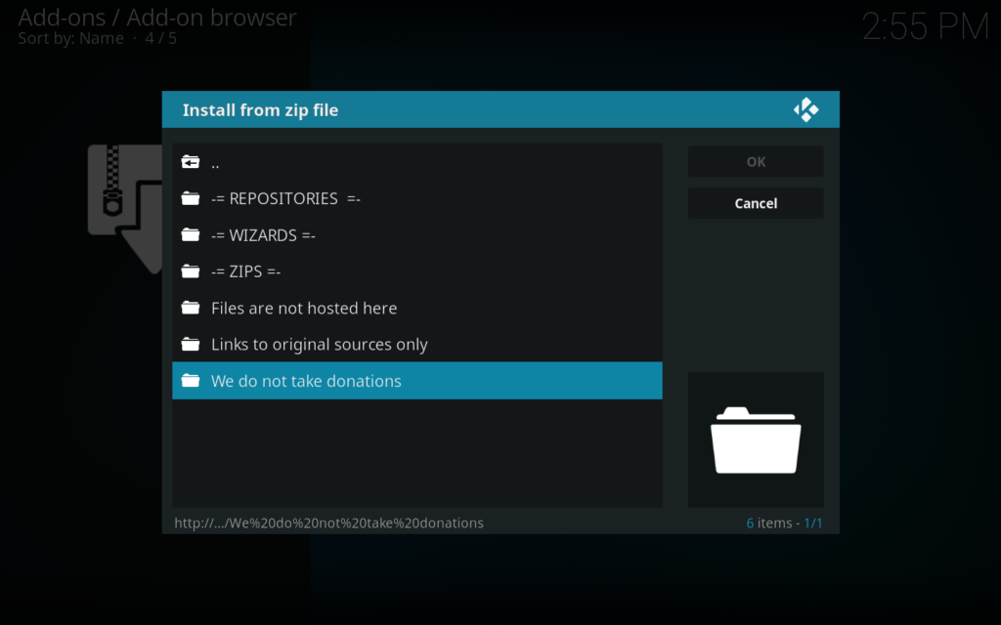This screenshot has height=625, width=1001.
Task: Click folder icon beside -= WIZARDS =-
Action: (191, 234)
